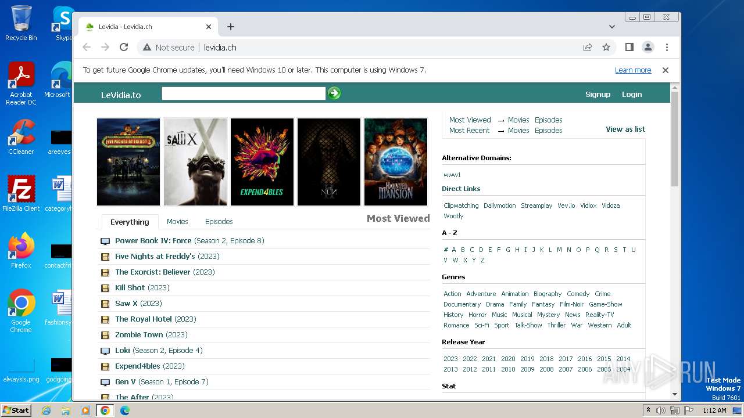The width and height of the screenshot is (744, 418).
Task: Click film icon beside Kill Shot
Action: (x=105, y=288)
